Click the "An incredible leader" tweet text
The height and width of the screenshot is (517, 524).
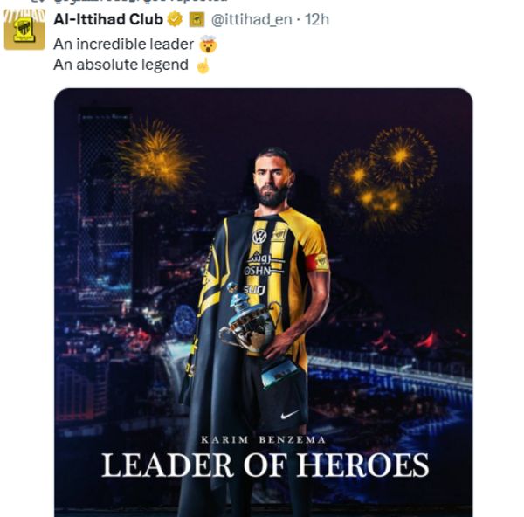(x=124, y=43)
